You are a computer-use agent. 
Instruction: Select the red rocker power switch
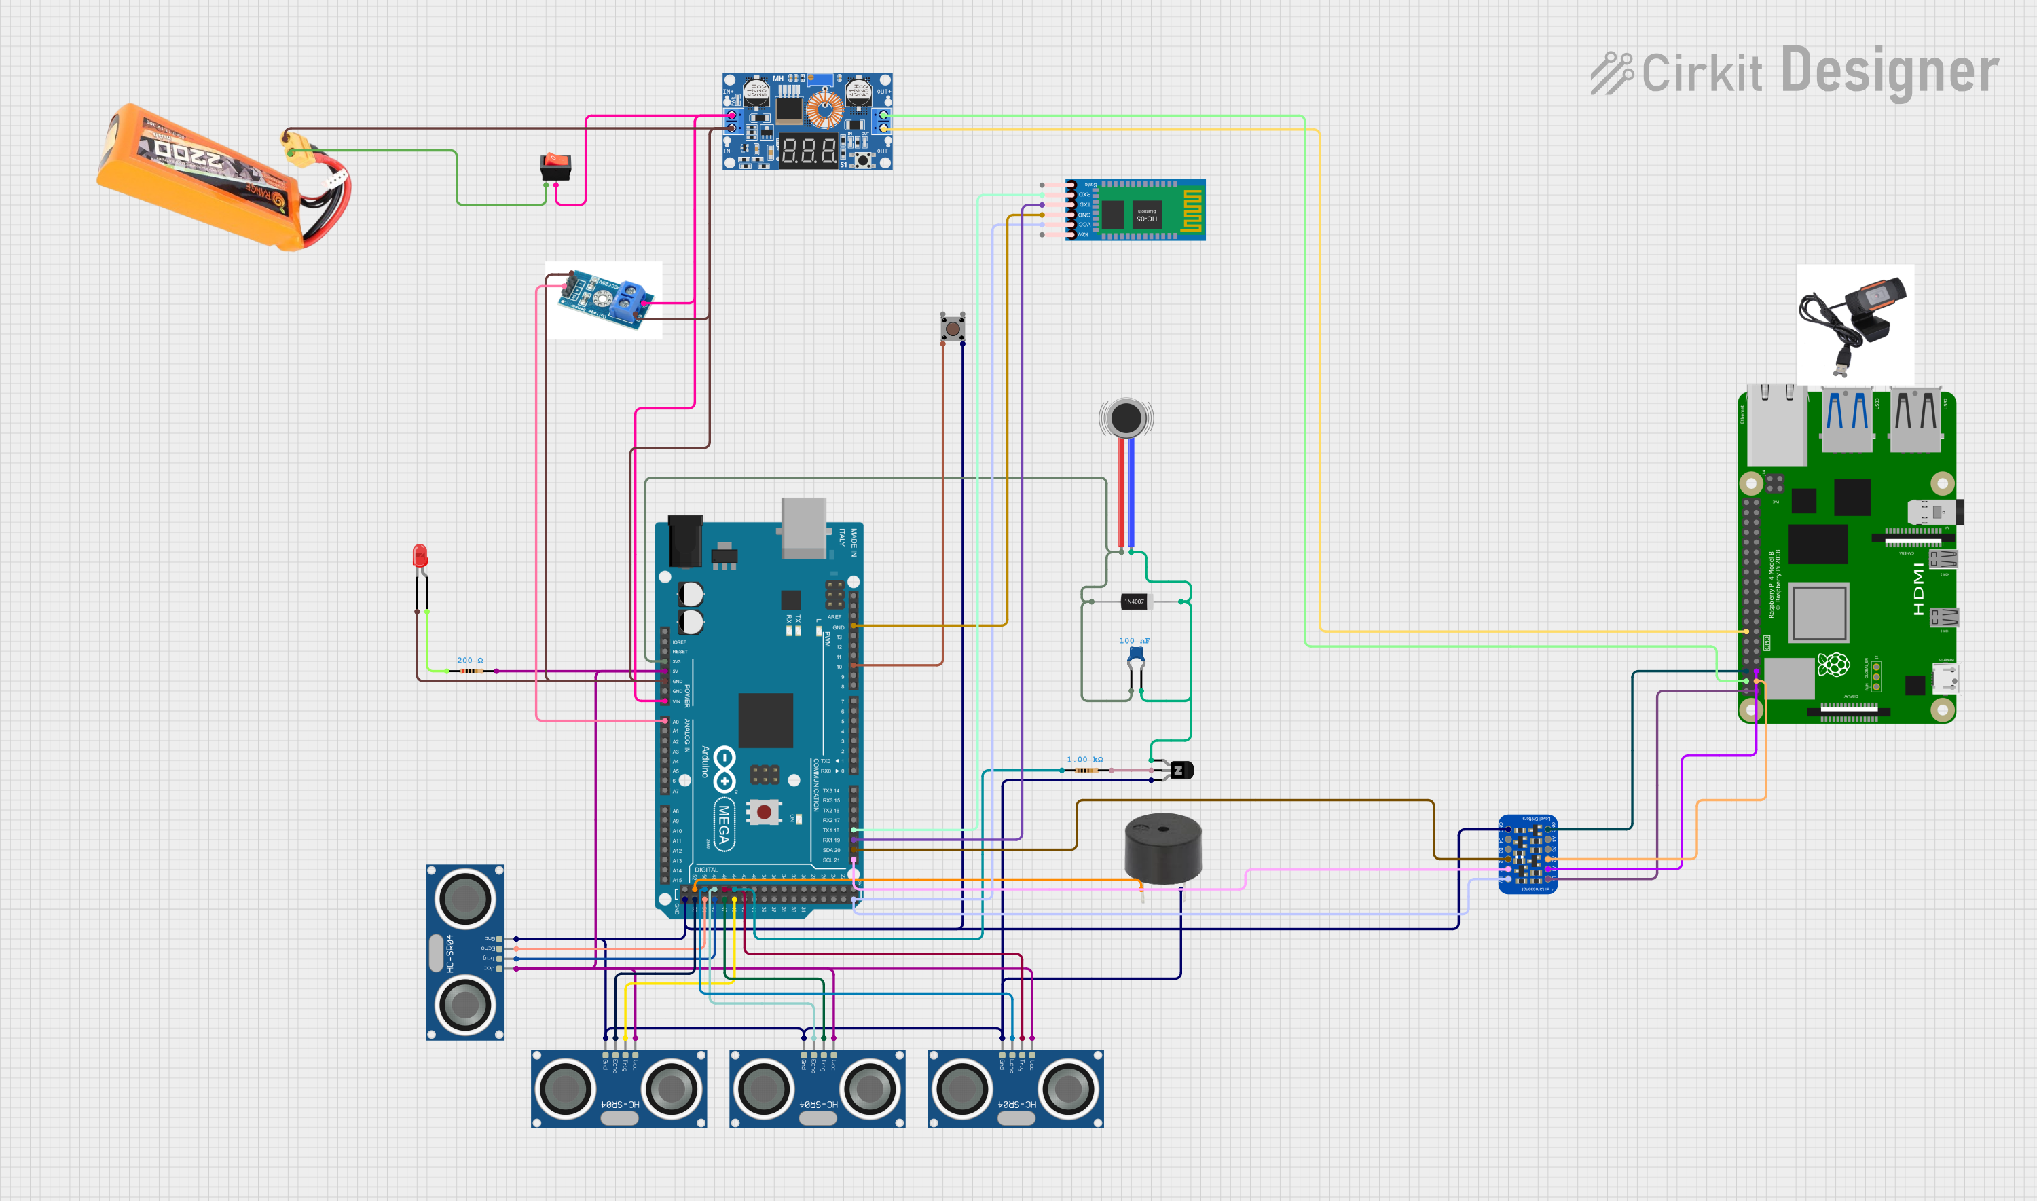(x=555, y=167)
